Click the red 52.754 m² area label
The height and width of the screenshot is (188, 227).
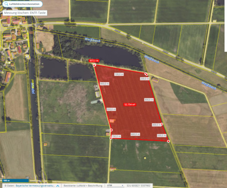[x=130, y=105]
